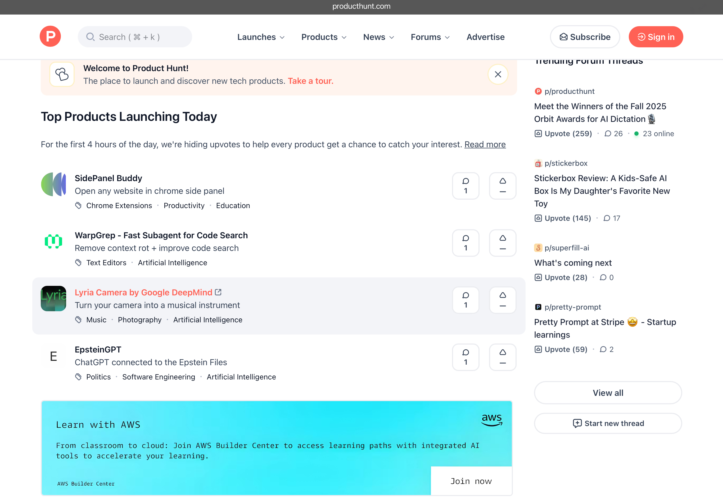
Task: Open the What's coming next thread
Action: [573, 263]
